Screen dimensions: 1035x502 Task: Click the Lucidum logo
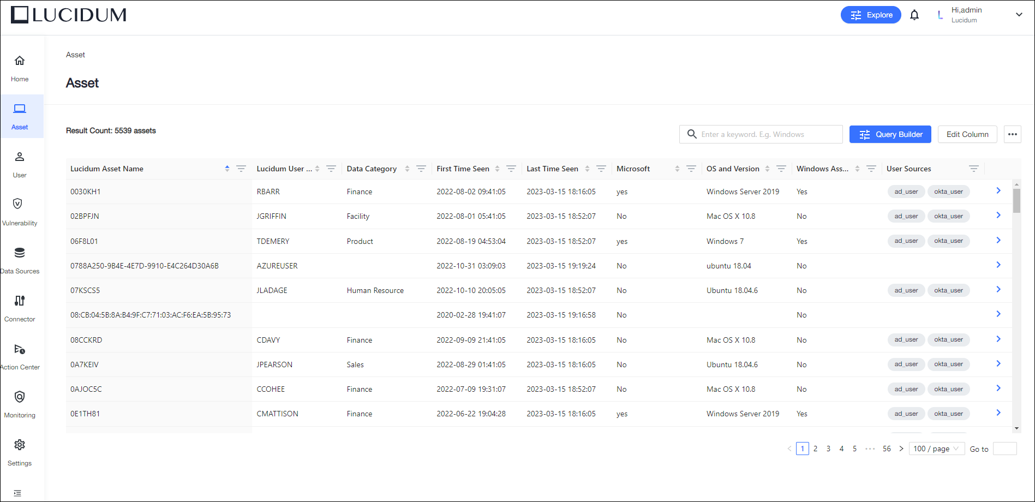tap(69, 15)
